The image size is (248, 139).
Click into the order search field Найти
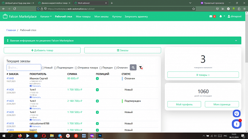click(x=24, y=68)
